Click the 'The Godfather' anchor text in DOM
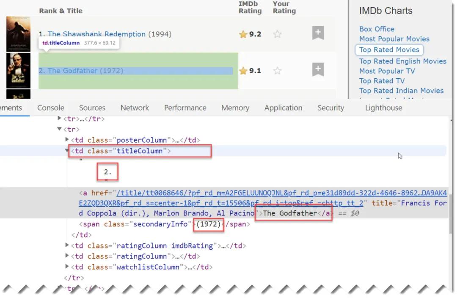The image size is (457, 298). (290, 213)
